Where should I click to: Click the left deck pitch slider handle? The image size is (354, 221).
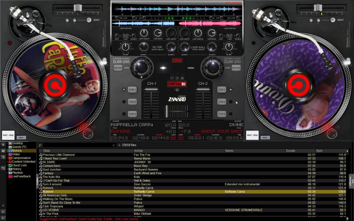77,8
